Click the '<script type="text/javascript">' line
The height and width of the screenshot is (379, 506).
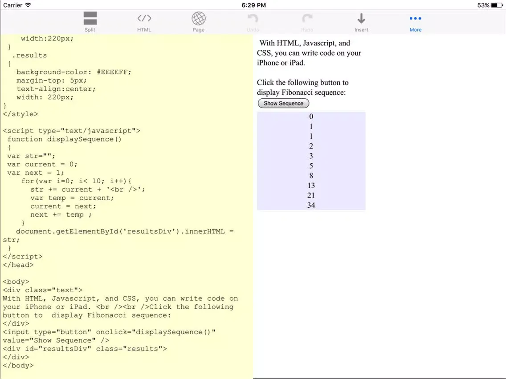pos(72,131)
